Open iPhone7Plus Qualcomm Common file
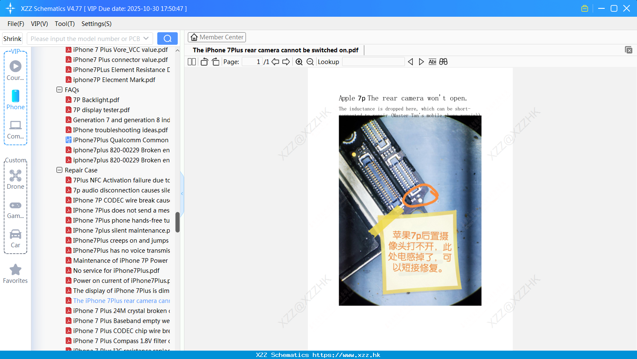 (118, 140)
